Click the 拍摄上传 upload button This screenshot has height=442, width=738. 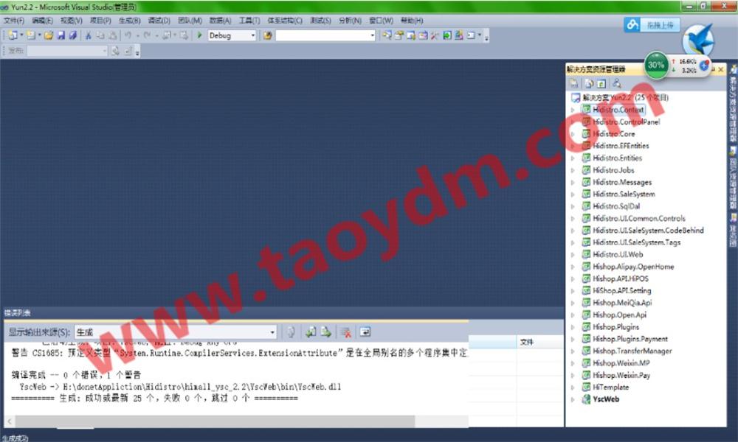click(652, 25)
